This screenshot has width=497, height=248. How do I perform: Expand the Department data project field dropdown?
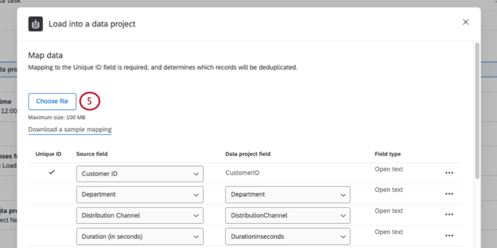(x=287, y=194)
